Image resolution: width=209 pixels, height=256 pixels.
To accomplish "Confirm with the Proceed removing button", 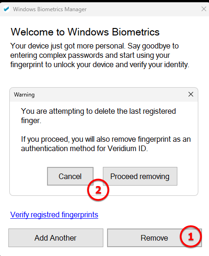I will [140, 176].
